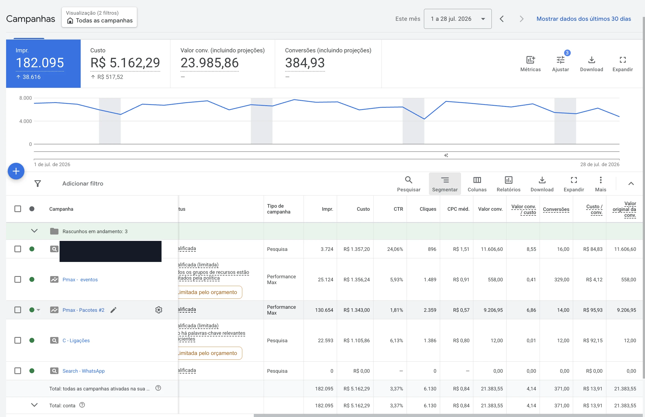The width and height of the screenshot is (645, 417).
Task: Open the Pesquisar table search
Action: [x=409, y=184]
